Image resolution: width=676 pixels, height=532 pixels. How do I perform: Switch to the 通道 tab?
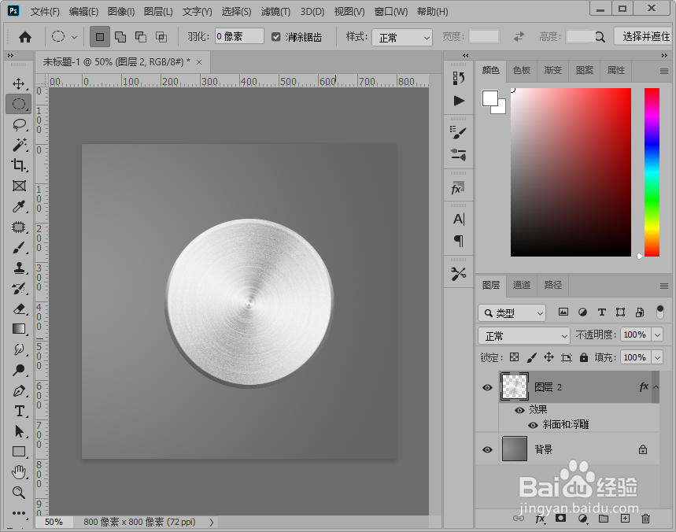point(522,285)
